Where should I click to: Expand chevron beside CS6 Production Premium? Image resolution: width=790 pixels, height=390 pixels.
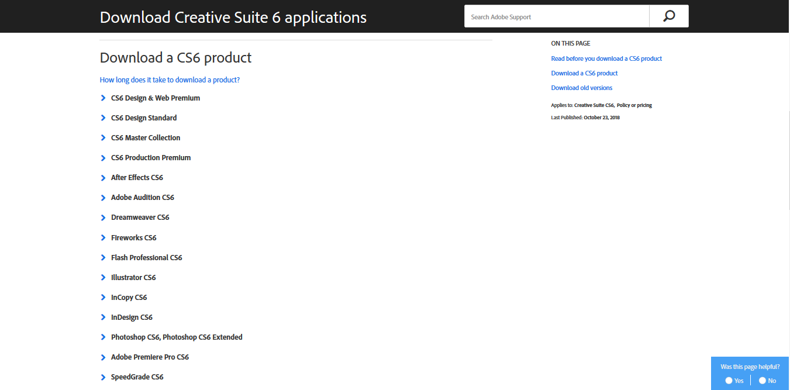coord(104,158)
